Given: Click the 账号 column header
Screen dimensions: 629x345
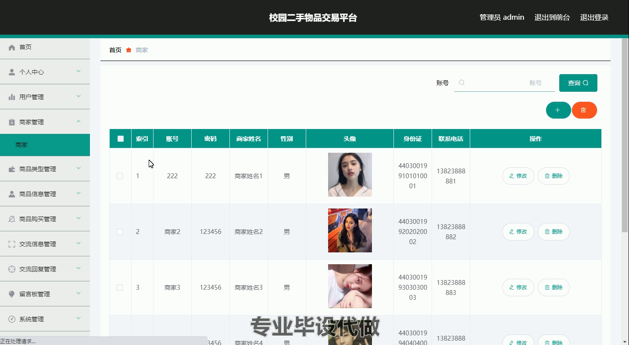Looking at the screenshot, I should pyautogui.click(x=172, y=139).
